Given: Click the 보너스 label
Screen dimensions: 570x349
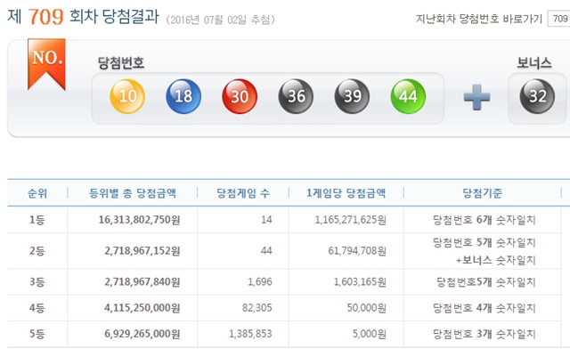Looking at the screenshot, I should tap(534, 63).
